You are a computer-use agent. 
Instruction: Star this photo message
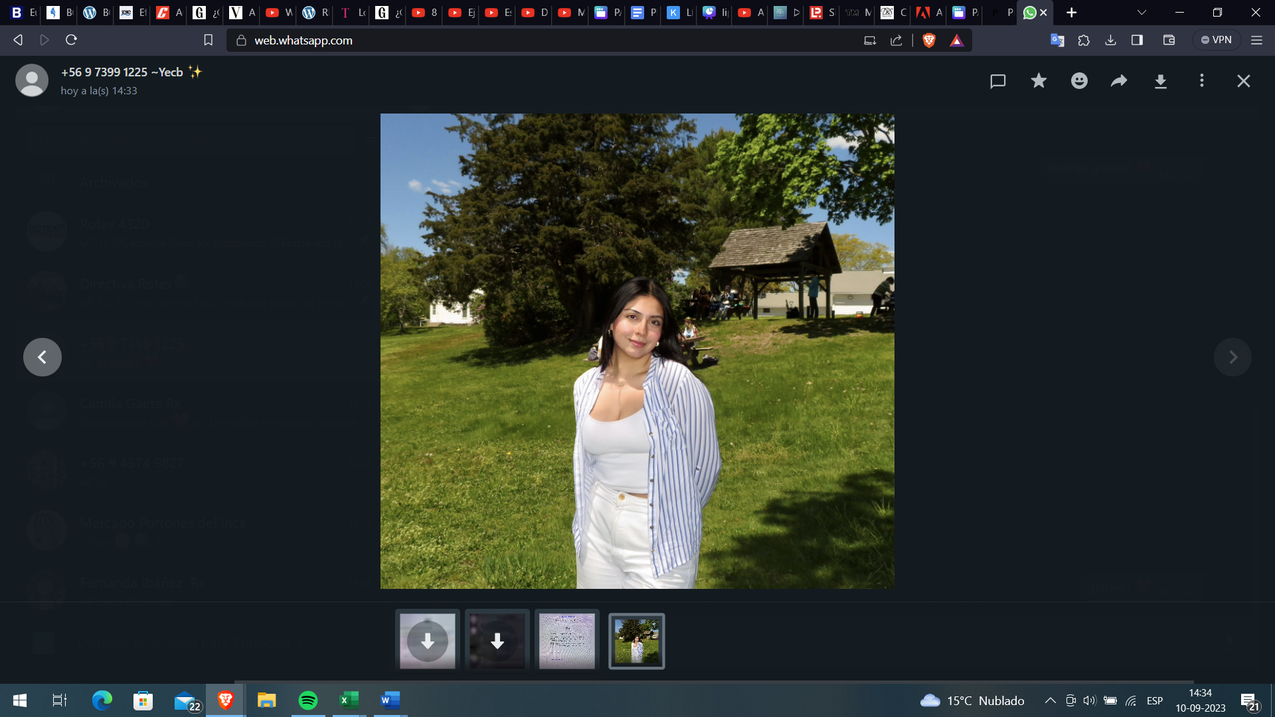(1039, 81)
